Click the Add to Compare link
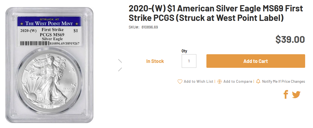This screenshot has width=313, height=128. 238,81
